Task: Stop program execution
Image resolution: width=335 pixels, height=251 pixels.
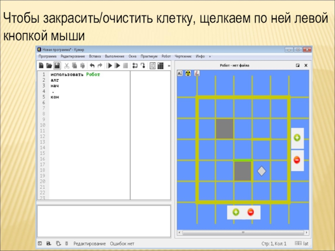Action: (126, 66)
